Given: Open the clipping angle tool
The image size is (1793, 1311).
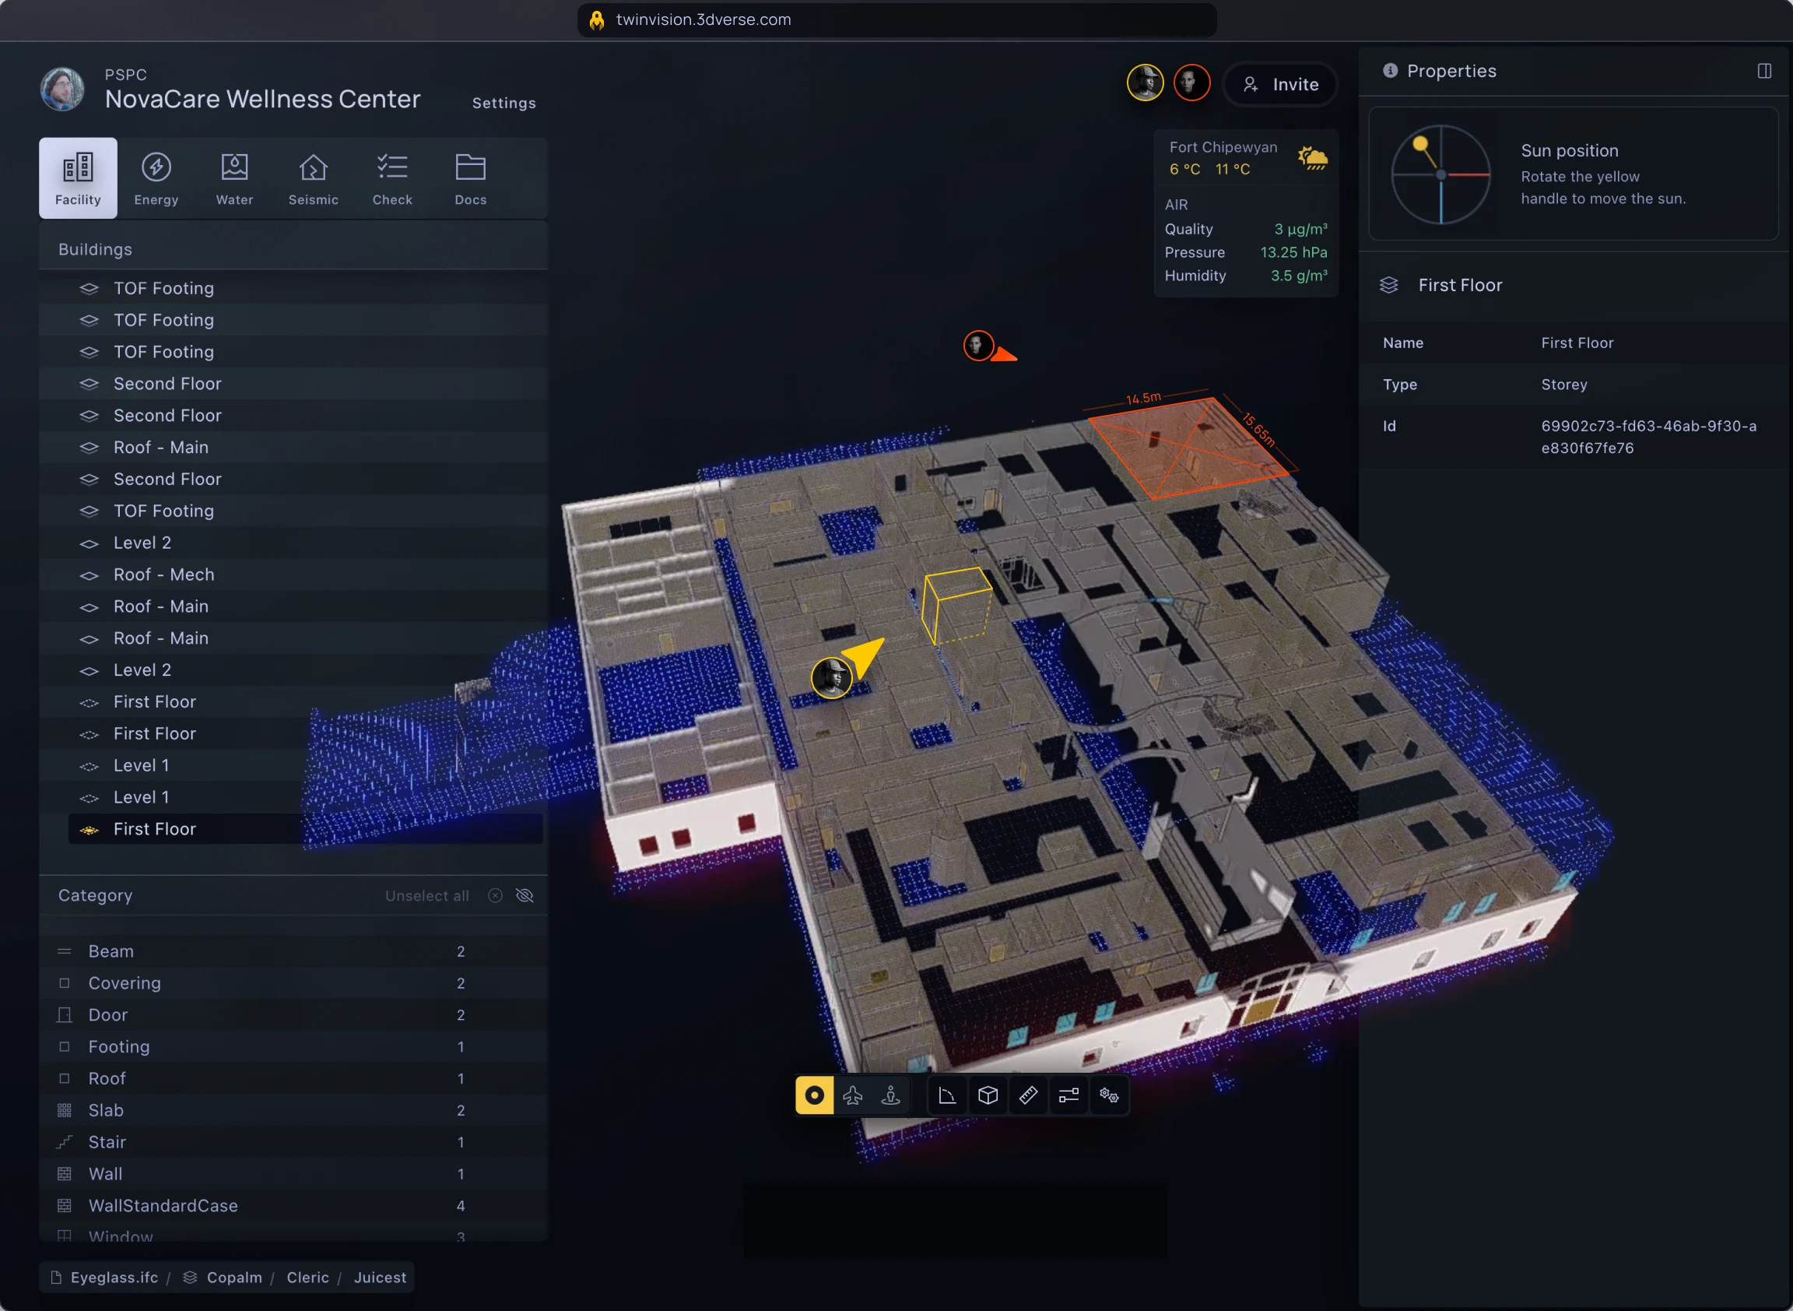Looking at the screenshot, I should (947, 1095).
